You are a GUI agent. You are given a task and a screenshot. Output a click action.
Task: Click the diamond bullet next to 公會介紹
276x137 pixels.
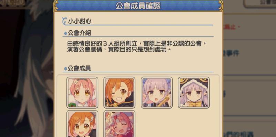pos(65,33)
